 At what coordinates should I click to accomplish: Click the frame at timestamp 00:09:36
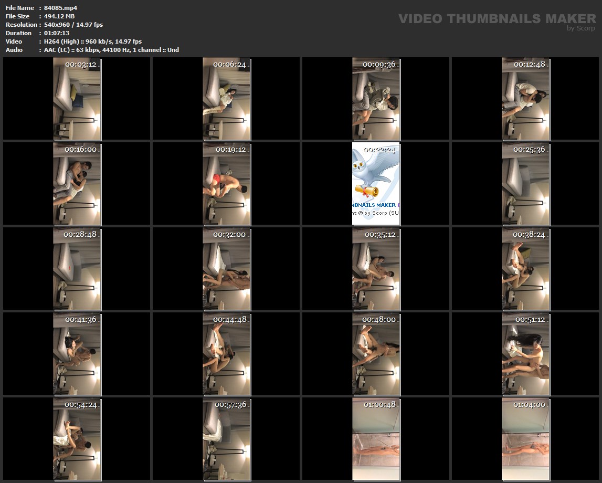pos(376,99)
